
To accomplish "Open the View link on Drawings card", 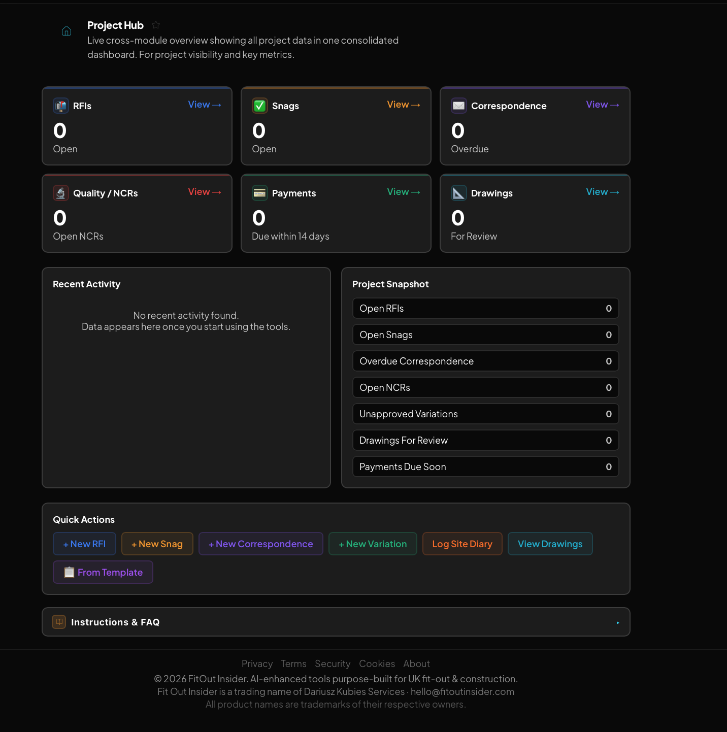I will (603, 192).
